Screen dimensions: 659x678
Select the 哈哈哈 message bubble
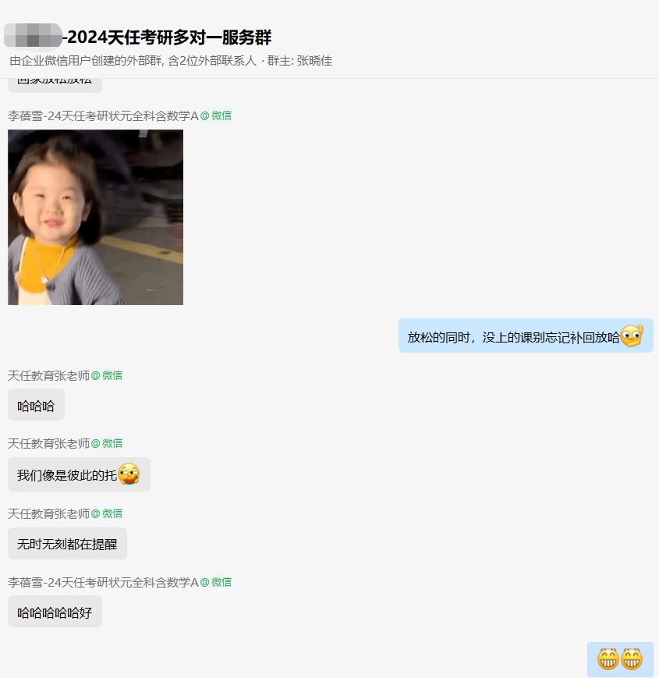coord(37,405)
